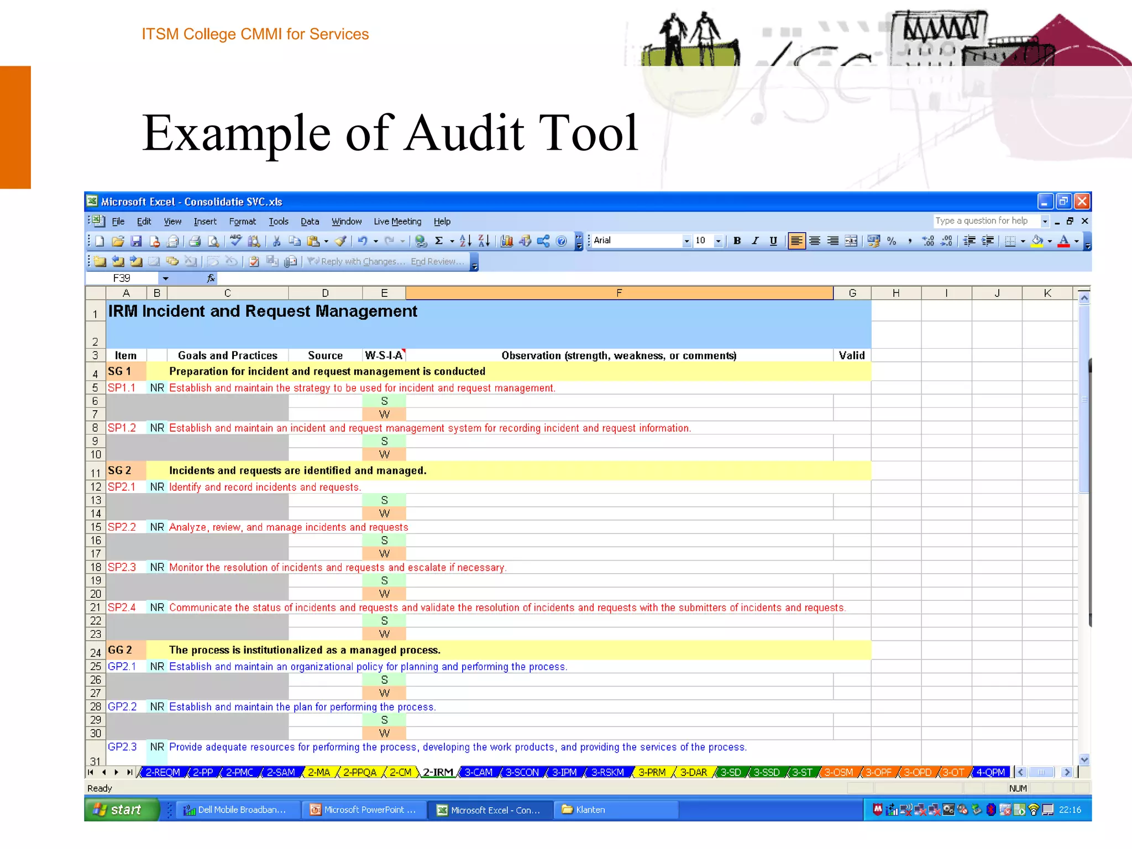Image resolution: width=1132 pixels, height=849 pixels.
Task: Switch to the 2-REQM sheet tab
Action: point(163,772)
